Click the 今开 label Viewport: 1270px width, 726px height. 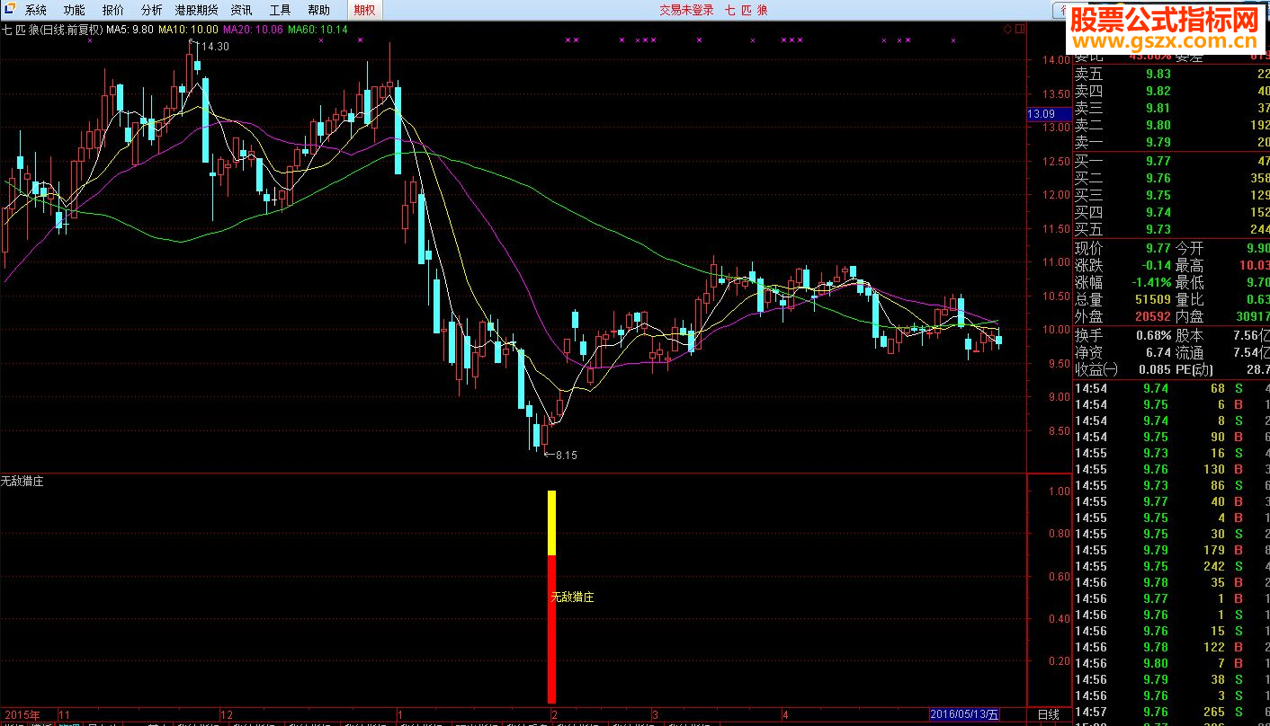[x=1189, y=249]
